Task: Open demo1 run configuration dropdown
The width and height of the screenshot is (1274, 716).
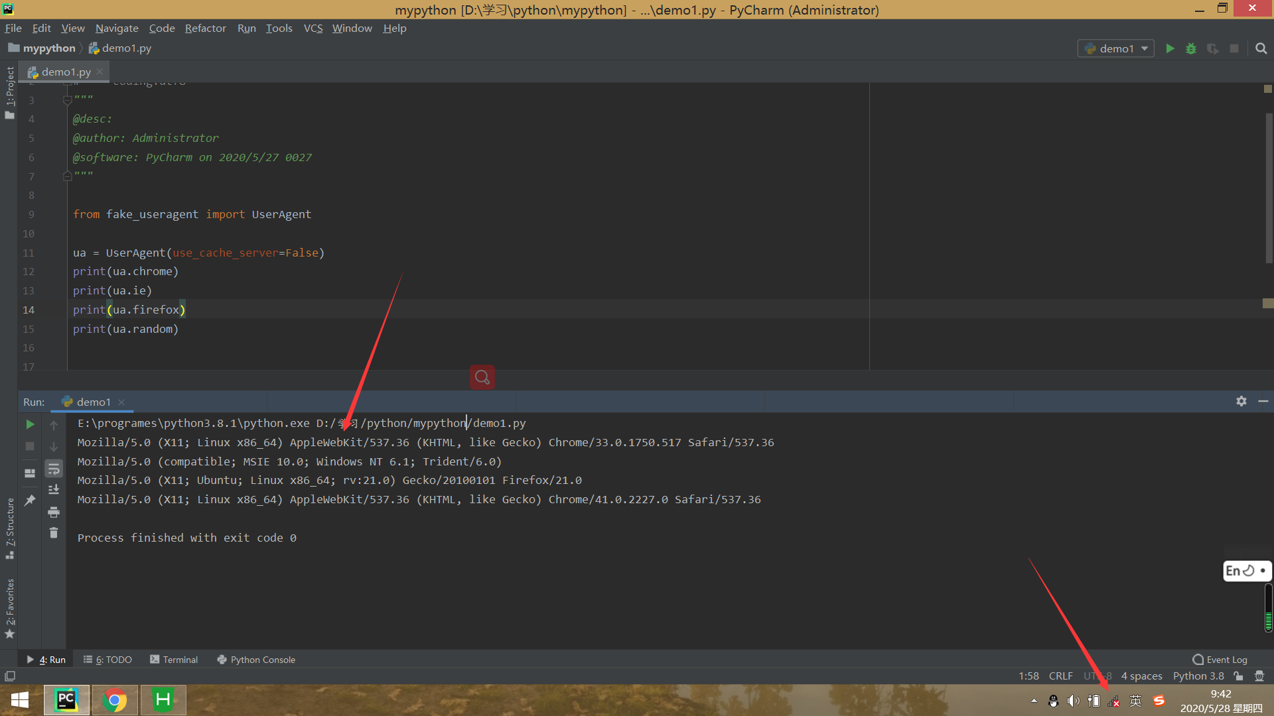Action: coord(1116,48)
